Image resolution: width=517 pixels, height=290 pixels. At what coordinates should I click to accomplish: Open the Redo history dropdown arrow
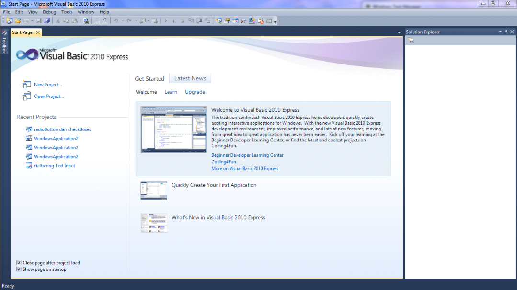[x=136, y=21]
